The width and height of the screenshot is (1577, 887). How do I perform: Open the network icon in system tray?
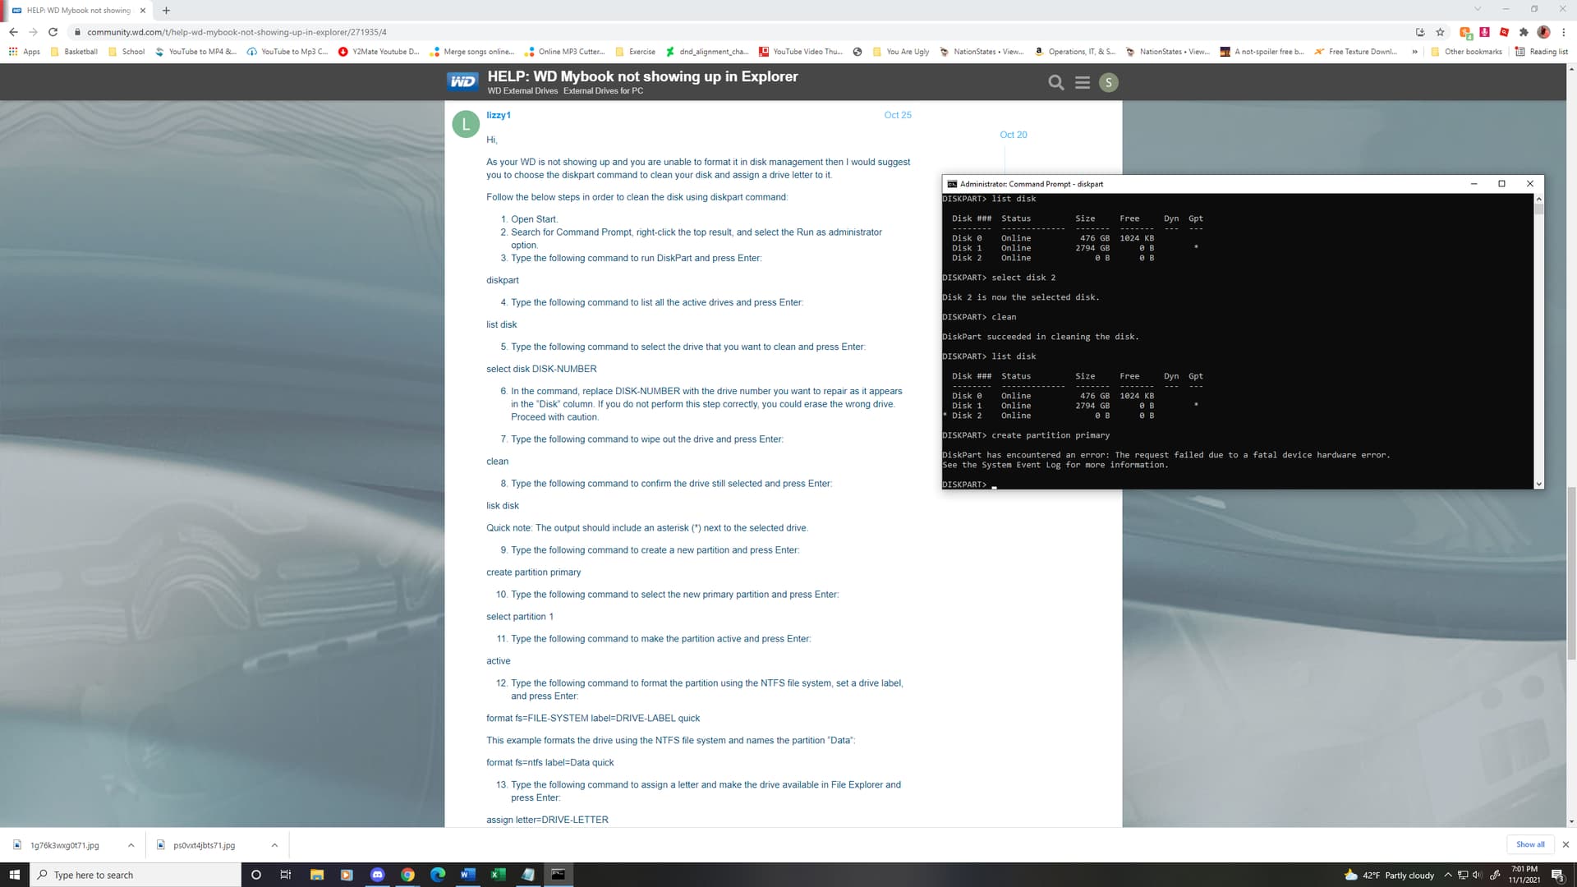[x=1463, y=875]
